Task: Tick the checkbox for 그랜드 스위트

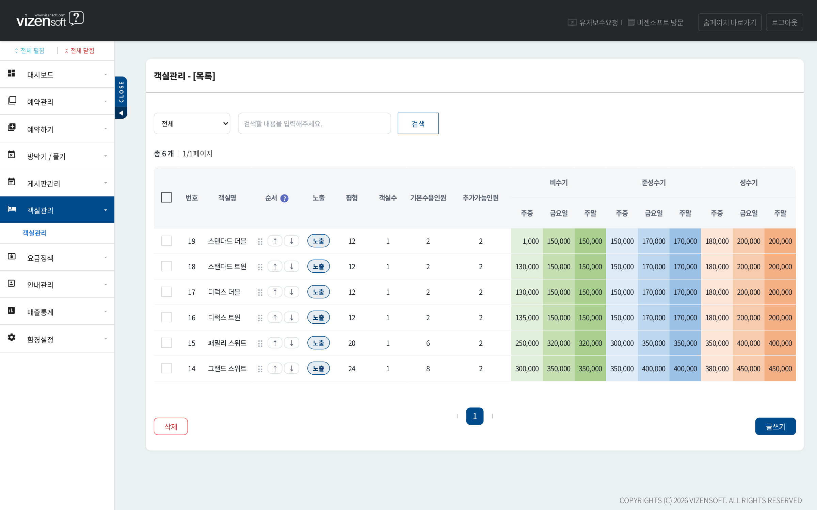Action: click(x=166, y=368)
